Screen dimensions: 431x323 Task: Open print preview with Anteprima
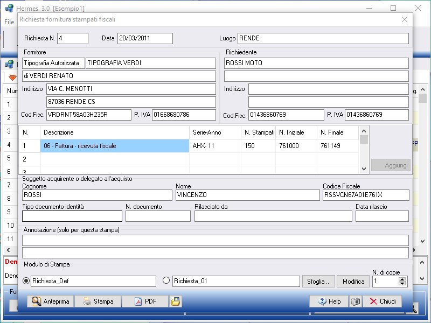(x=50, y=301)
